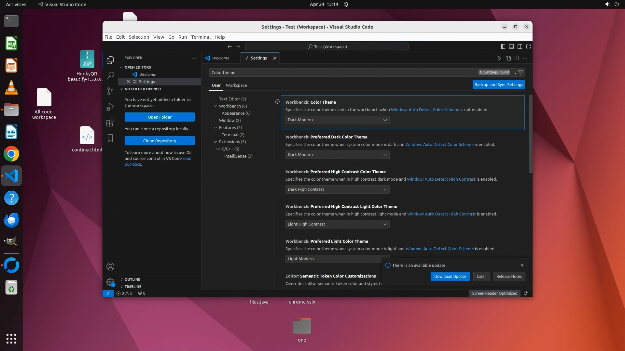The width and height of the screenshot is (625, 351).
Task: Expand the OUTLINE section in Explorer
Action: tap(132, 279)
